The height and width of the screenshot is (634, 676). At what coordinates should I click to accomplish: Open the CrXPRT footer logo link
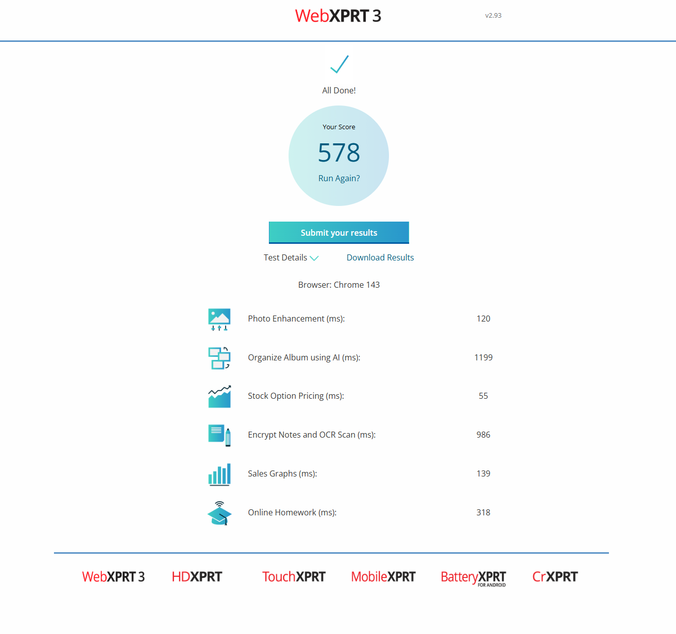coord(555,577)
